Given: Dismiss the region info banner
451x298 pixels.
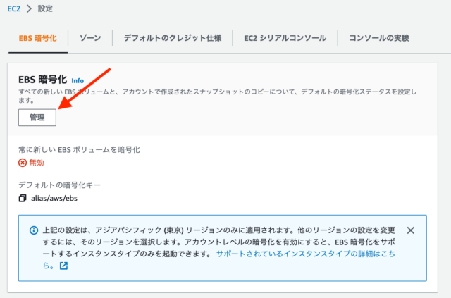Looking at the screenshot, I should point(411,230).
